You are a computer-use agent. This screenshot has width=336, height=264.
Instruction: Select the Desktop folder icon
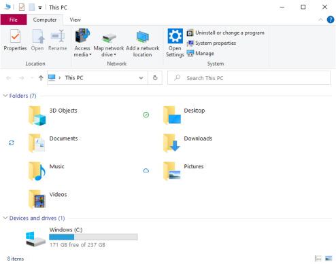coord(172,115)
